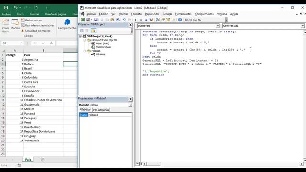306x172 pixels.
Task: Select Hoja1 (País) in project tree
Action: (x=102, y=43)
